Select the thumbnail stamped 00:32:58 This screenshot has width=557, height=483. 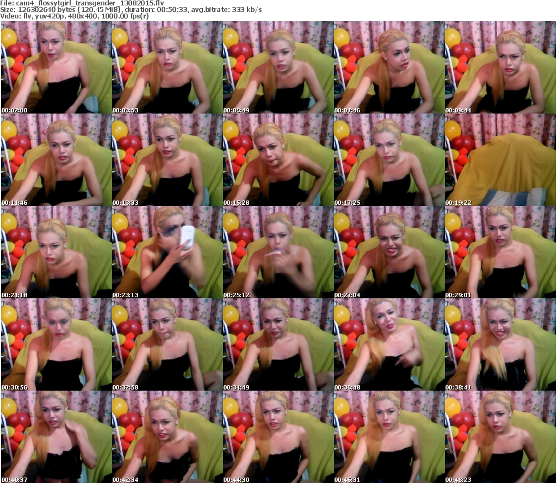coord(168,344)
